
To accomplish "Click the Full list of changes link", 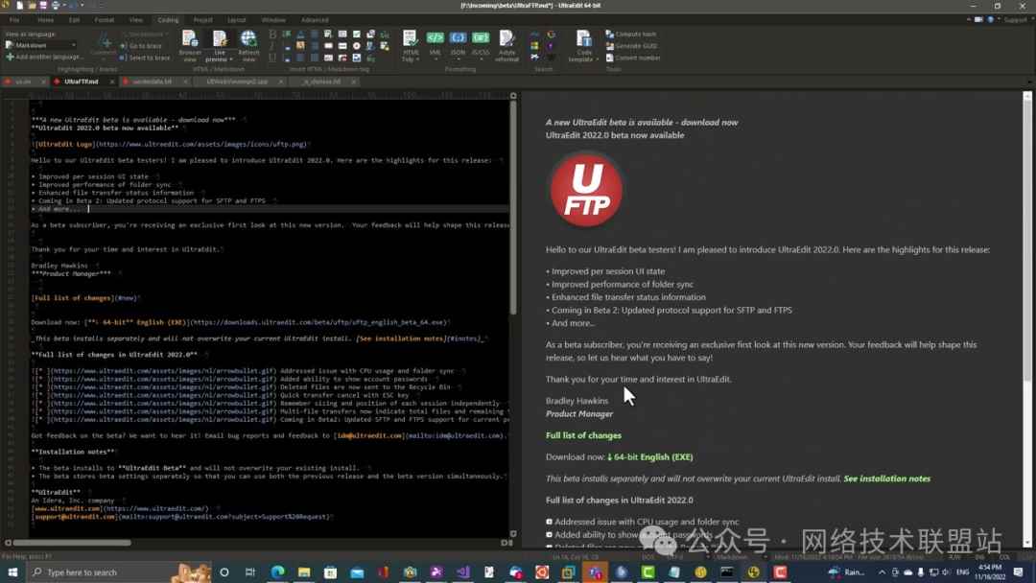I will pos(583,435).
